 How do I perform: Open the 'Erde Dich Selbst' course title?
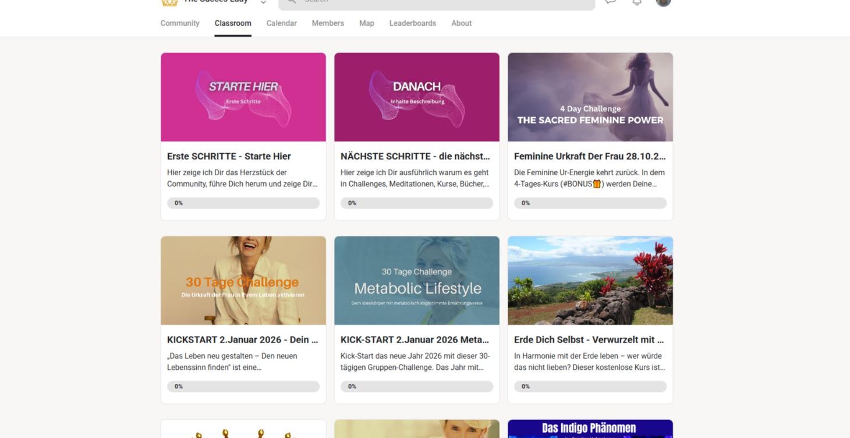click(589, 340)
